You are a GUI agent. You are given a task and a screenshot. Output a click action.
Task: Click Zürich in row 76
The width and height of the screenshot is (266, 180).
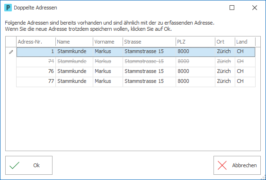pos(225,72)
